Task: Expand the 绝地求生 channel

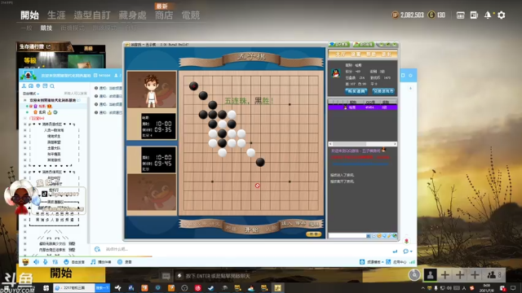Action: [25, 136]
